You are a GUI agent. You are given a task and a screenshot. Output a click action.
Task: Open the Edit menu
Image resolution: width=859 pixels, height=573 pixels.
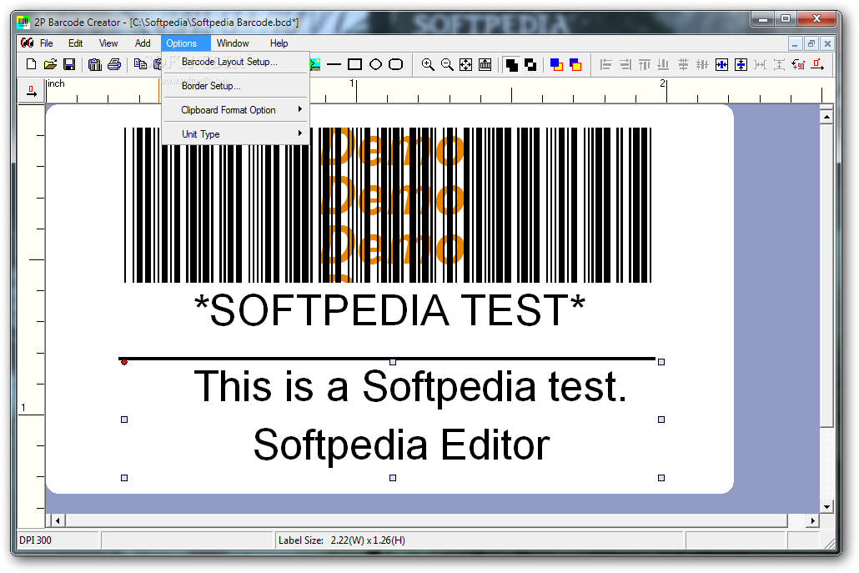[x=76, y=43]
